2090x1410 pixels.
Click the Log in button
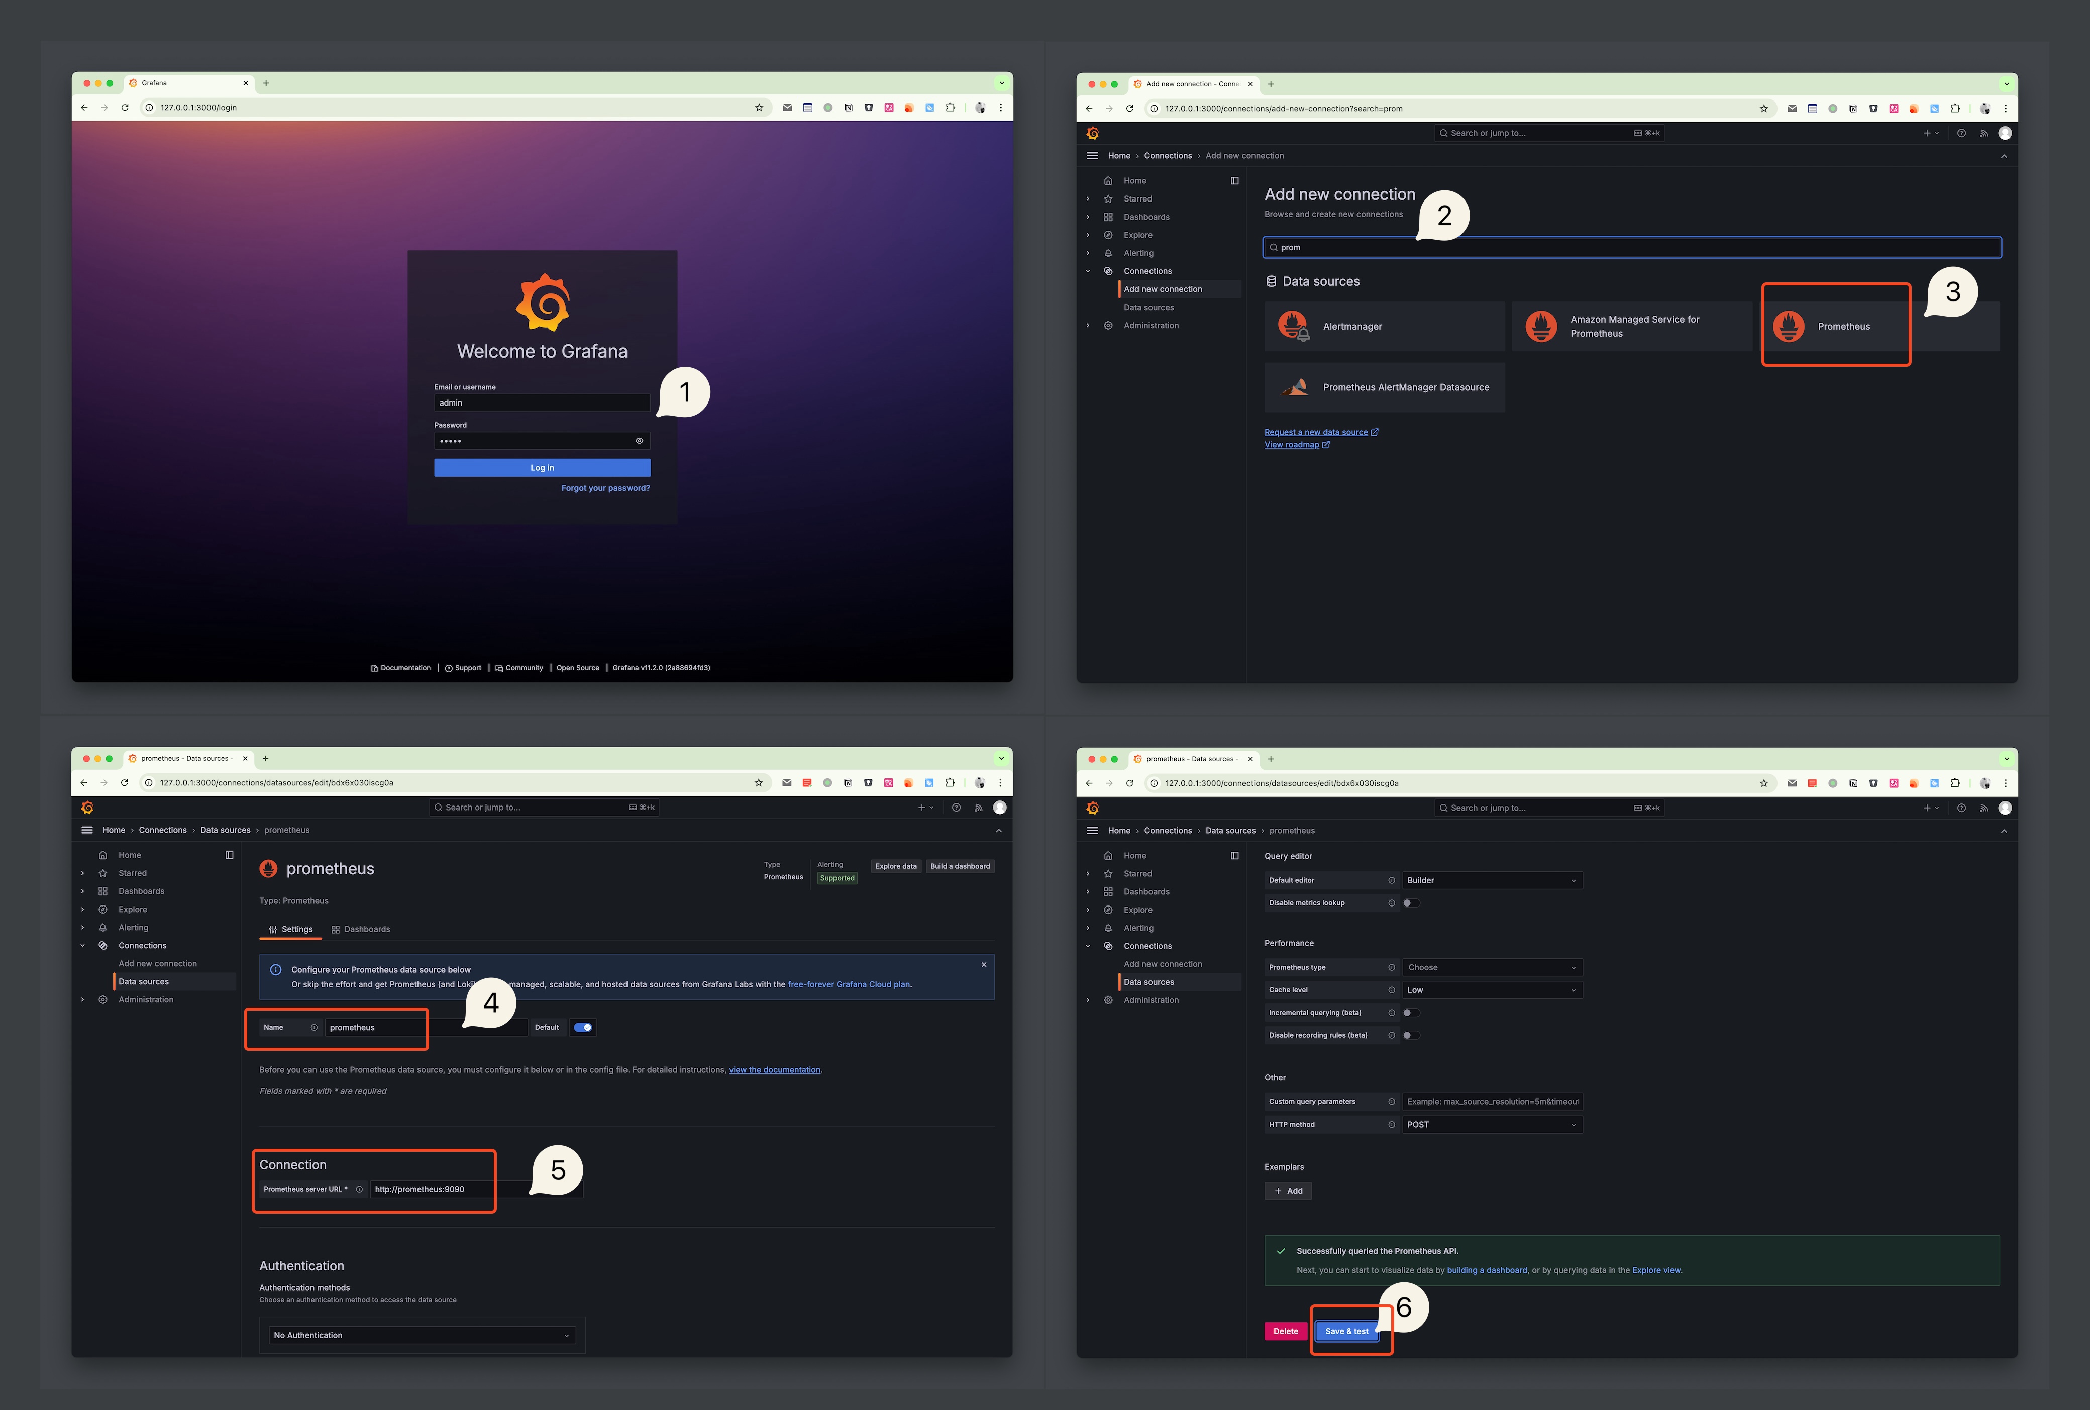[542, 468]
